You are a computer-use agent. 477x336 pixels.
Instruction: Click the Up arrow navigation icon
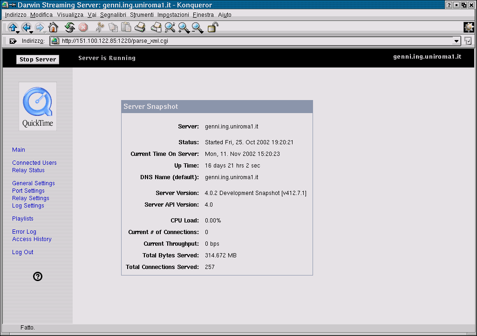tap(13, 27)
